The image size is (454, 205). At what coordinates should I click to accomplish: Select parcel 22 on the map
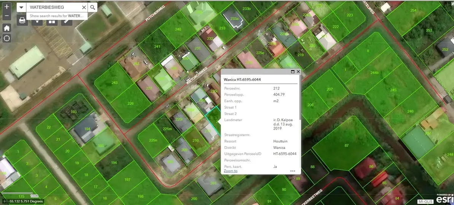(x=48, y=127)
